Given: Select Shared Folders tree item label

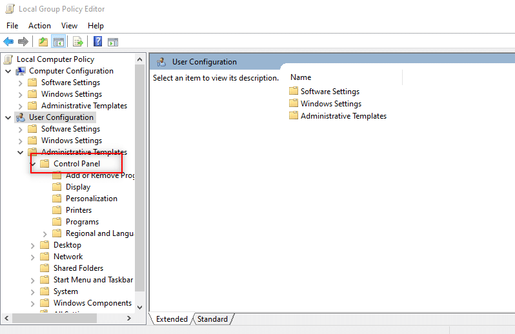Looking at the screenshot, I should click(79, 268).
